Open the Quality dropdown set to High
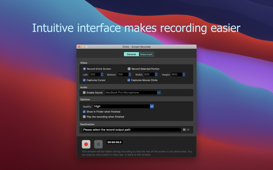The image size is (273, 170). tap(151, 106)
